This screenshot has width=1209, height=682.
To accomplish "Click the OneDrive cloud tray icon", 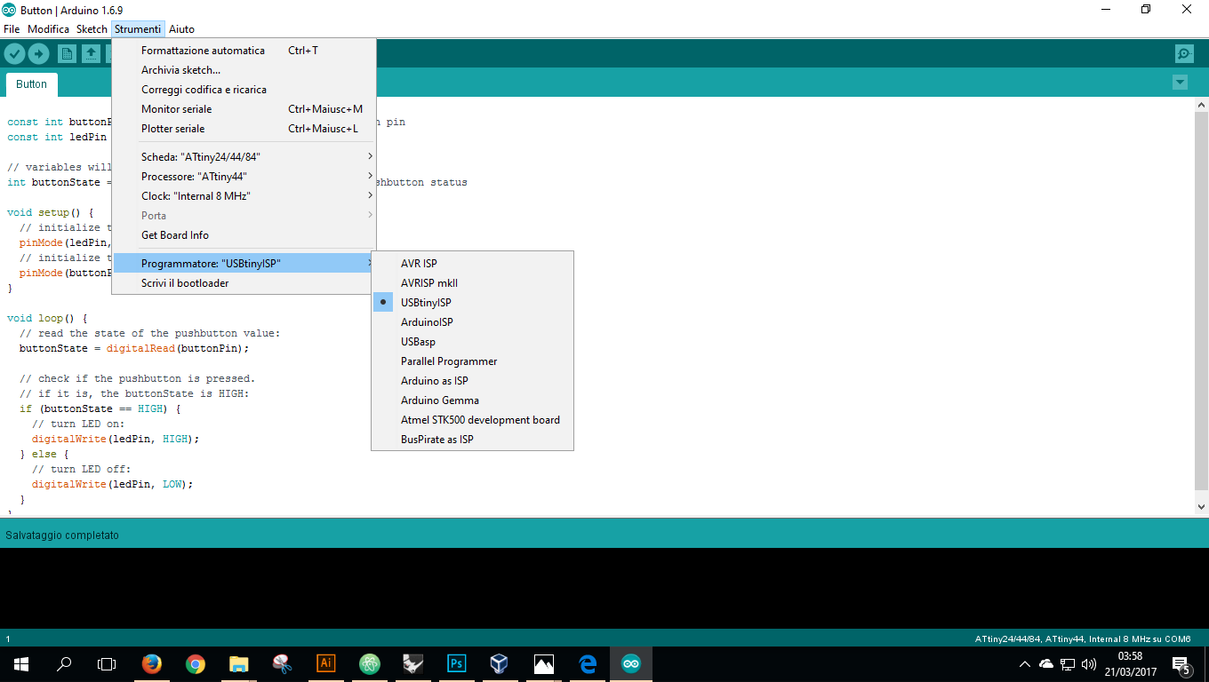I will (1046, 663).
